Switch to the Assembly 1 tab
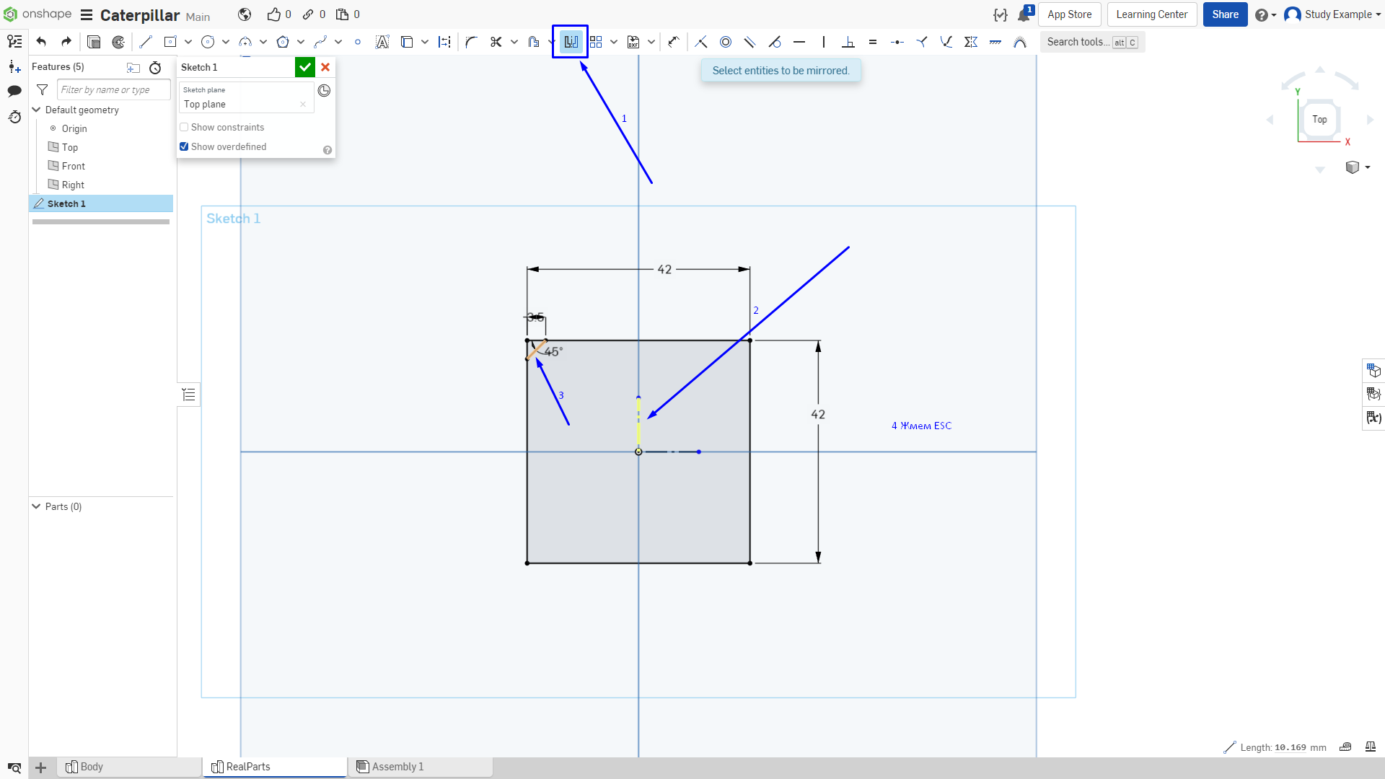 pos(421,767)
